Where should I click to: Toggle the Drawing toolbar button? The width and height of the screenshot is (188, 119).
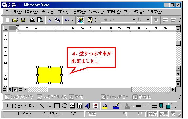80,20
